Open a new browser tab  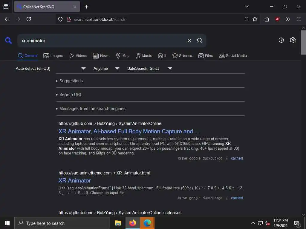click(87, 7)
